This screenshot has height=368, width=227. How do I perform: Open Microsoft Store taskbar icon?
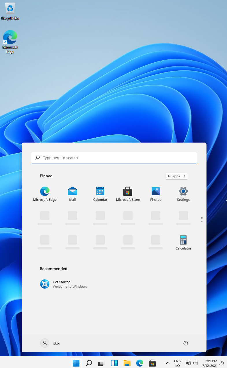(152, 363)
